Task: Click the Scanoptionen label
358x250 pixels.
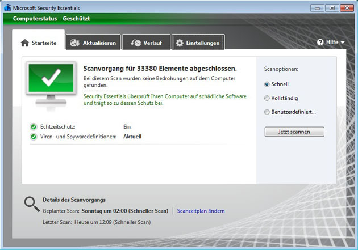Action: tap(281, 69)
